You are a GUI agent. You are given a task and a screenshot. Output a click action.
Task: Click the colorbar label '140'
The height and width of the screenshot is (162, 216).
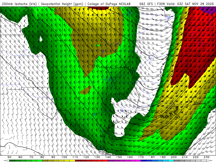[x=108, y=157]
